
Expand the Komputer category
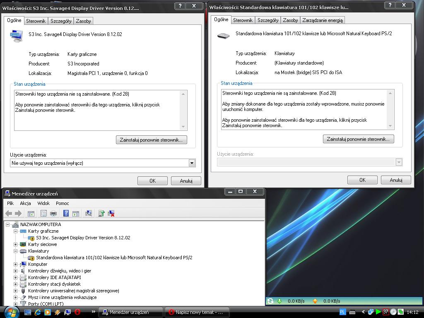(15, 264)
